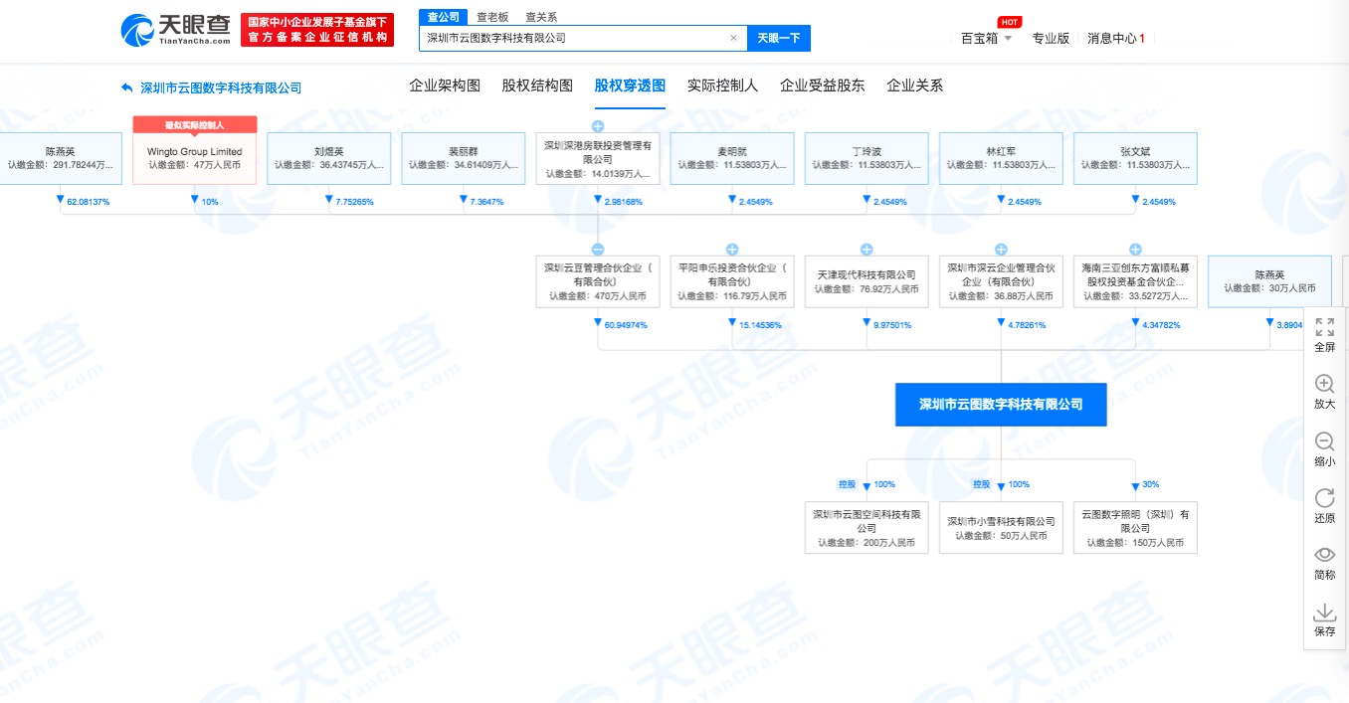Reset the chart with 还原 icon

[1324, 498]
